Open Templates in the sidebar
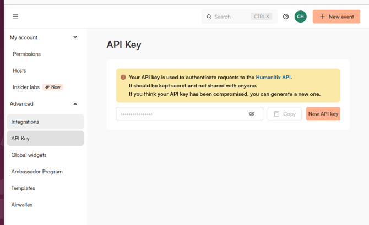This screenshot has height=225, width=369. tap(23, 188)
